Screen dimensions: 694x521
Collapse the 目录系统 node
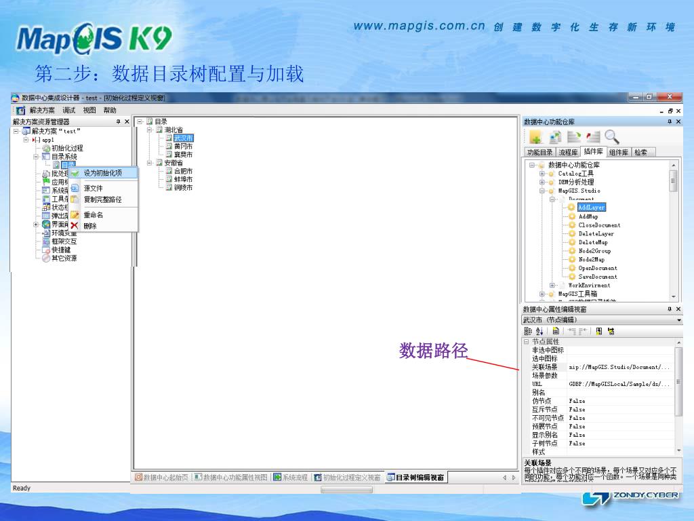tap(37, 157)
